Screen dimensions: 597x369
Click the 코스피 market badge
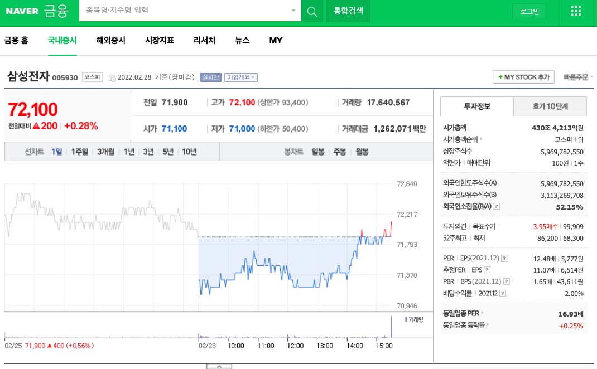[x=92, y=77]
